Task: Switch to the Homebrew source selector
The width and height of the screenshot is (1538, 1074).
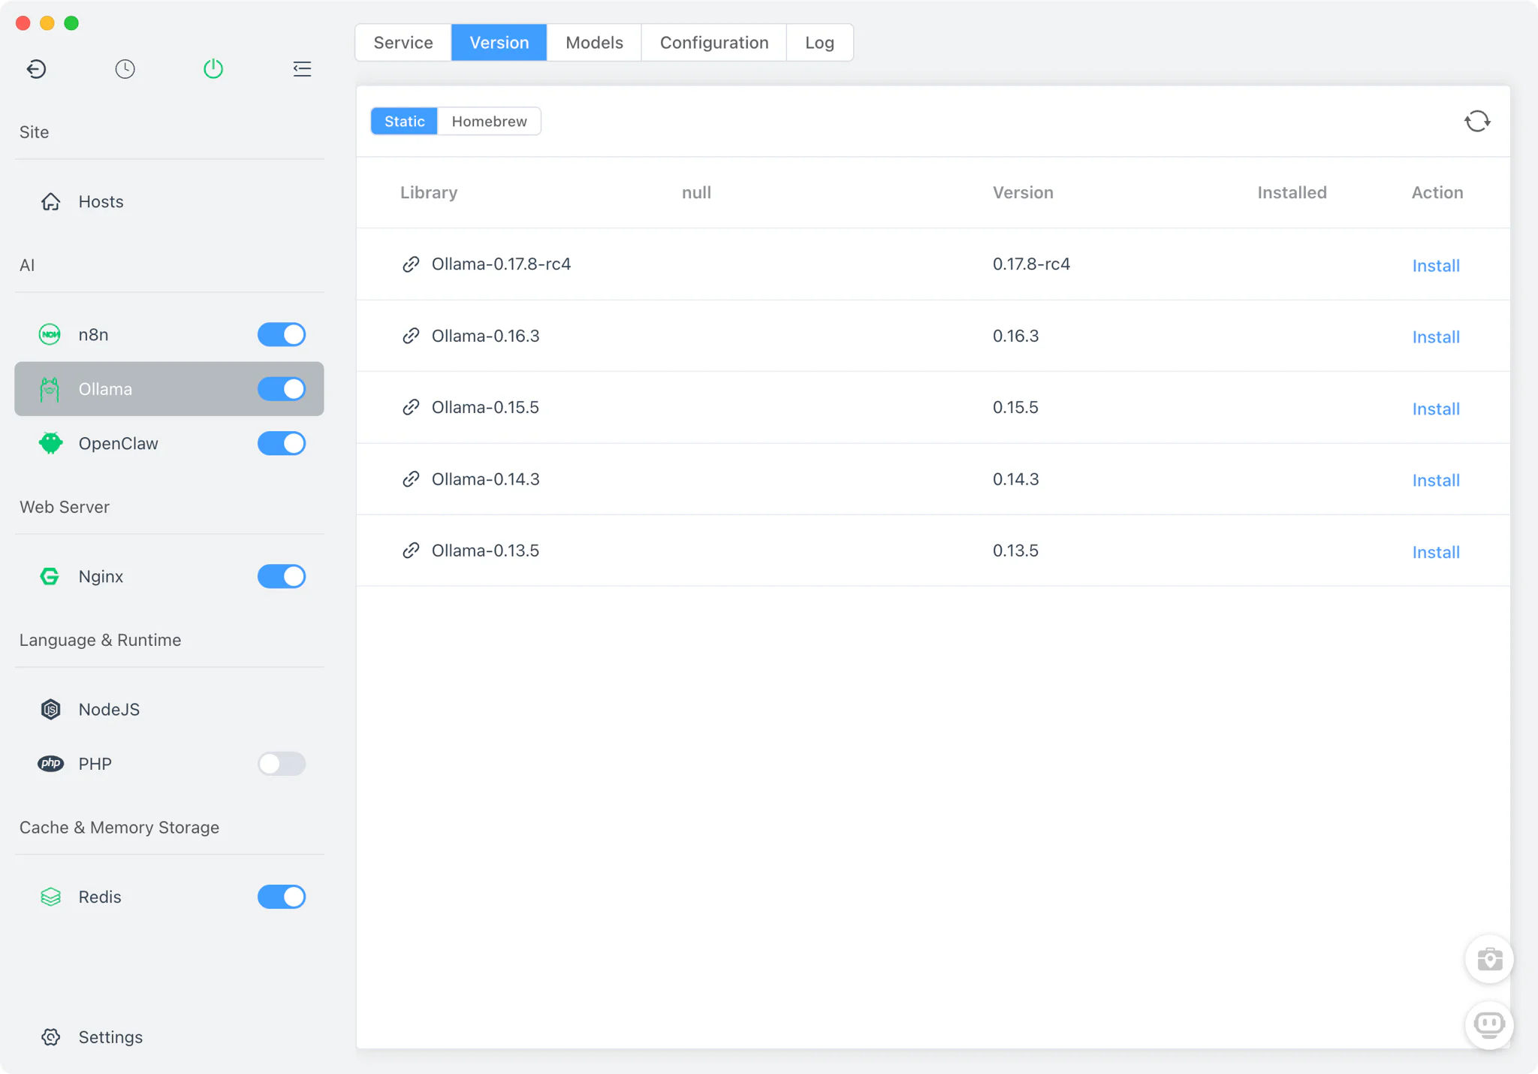Action: (x=489, y=121)
